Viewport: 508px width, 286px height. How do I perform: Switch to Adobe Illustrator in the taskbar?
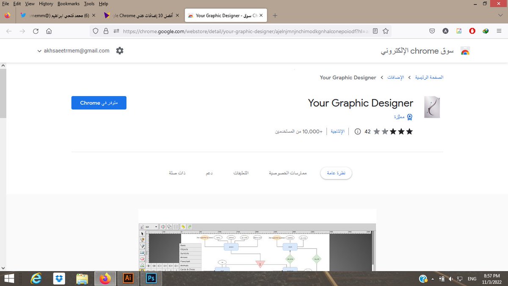tap(127, 278)
